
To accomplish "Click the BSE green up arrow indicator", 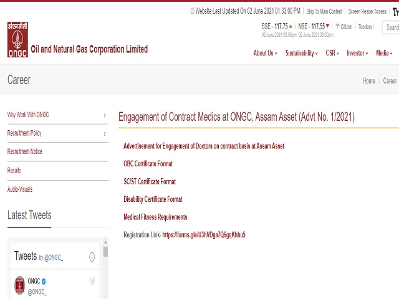I will click(291, 26).
